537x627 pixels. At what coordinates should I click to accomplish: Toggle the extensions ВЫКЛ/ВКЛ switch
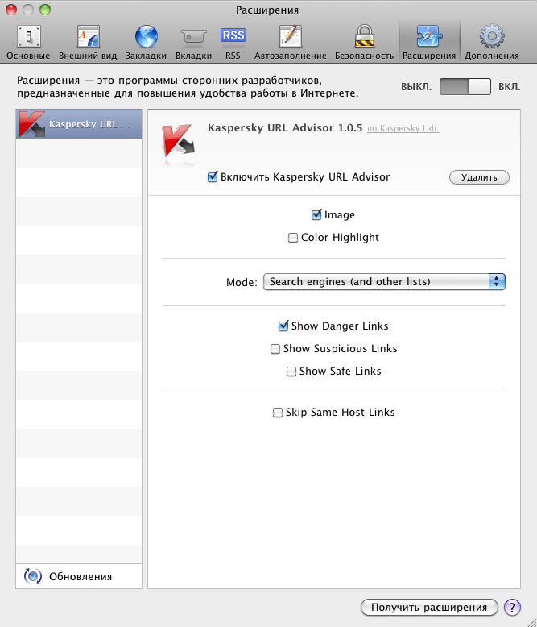tap(465, 87)
